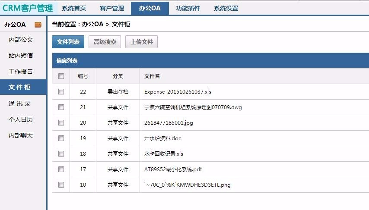The image size is (369, 210).
Task: Click the number 22 cell
Action: [83, 91]
